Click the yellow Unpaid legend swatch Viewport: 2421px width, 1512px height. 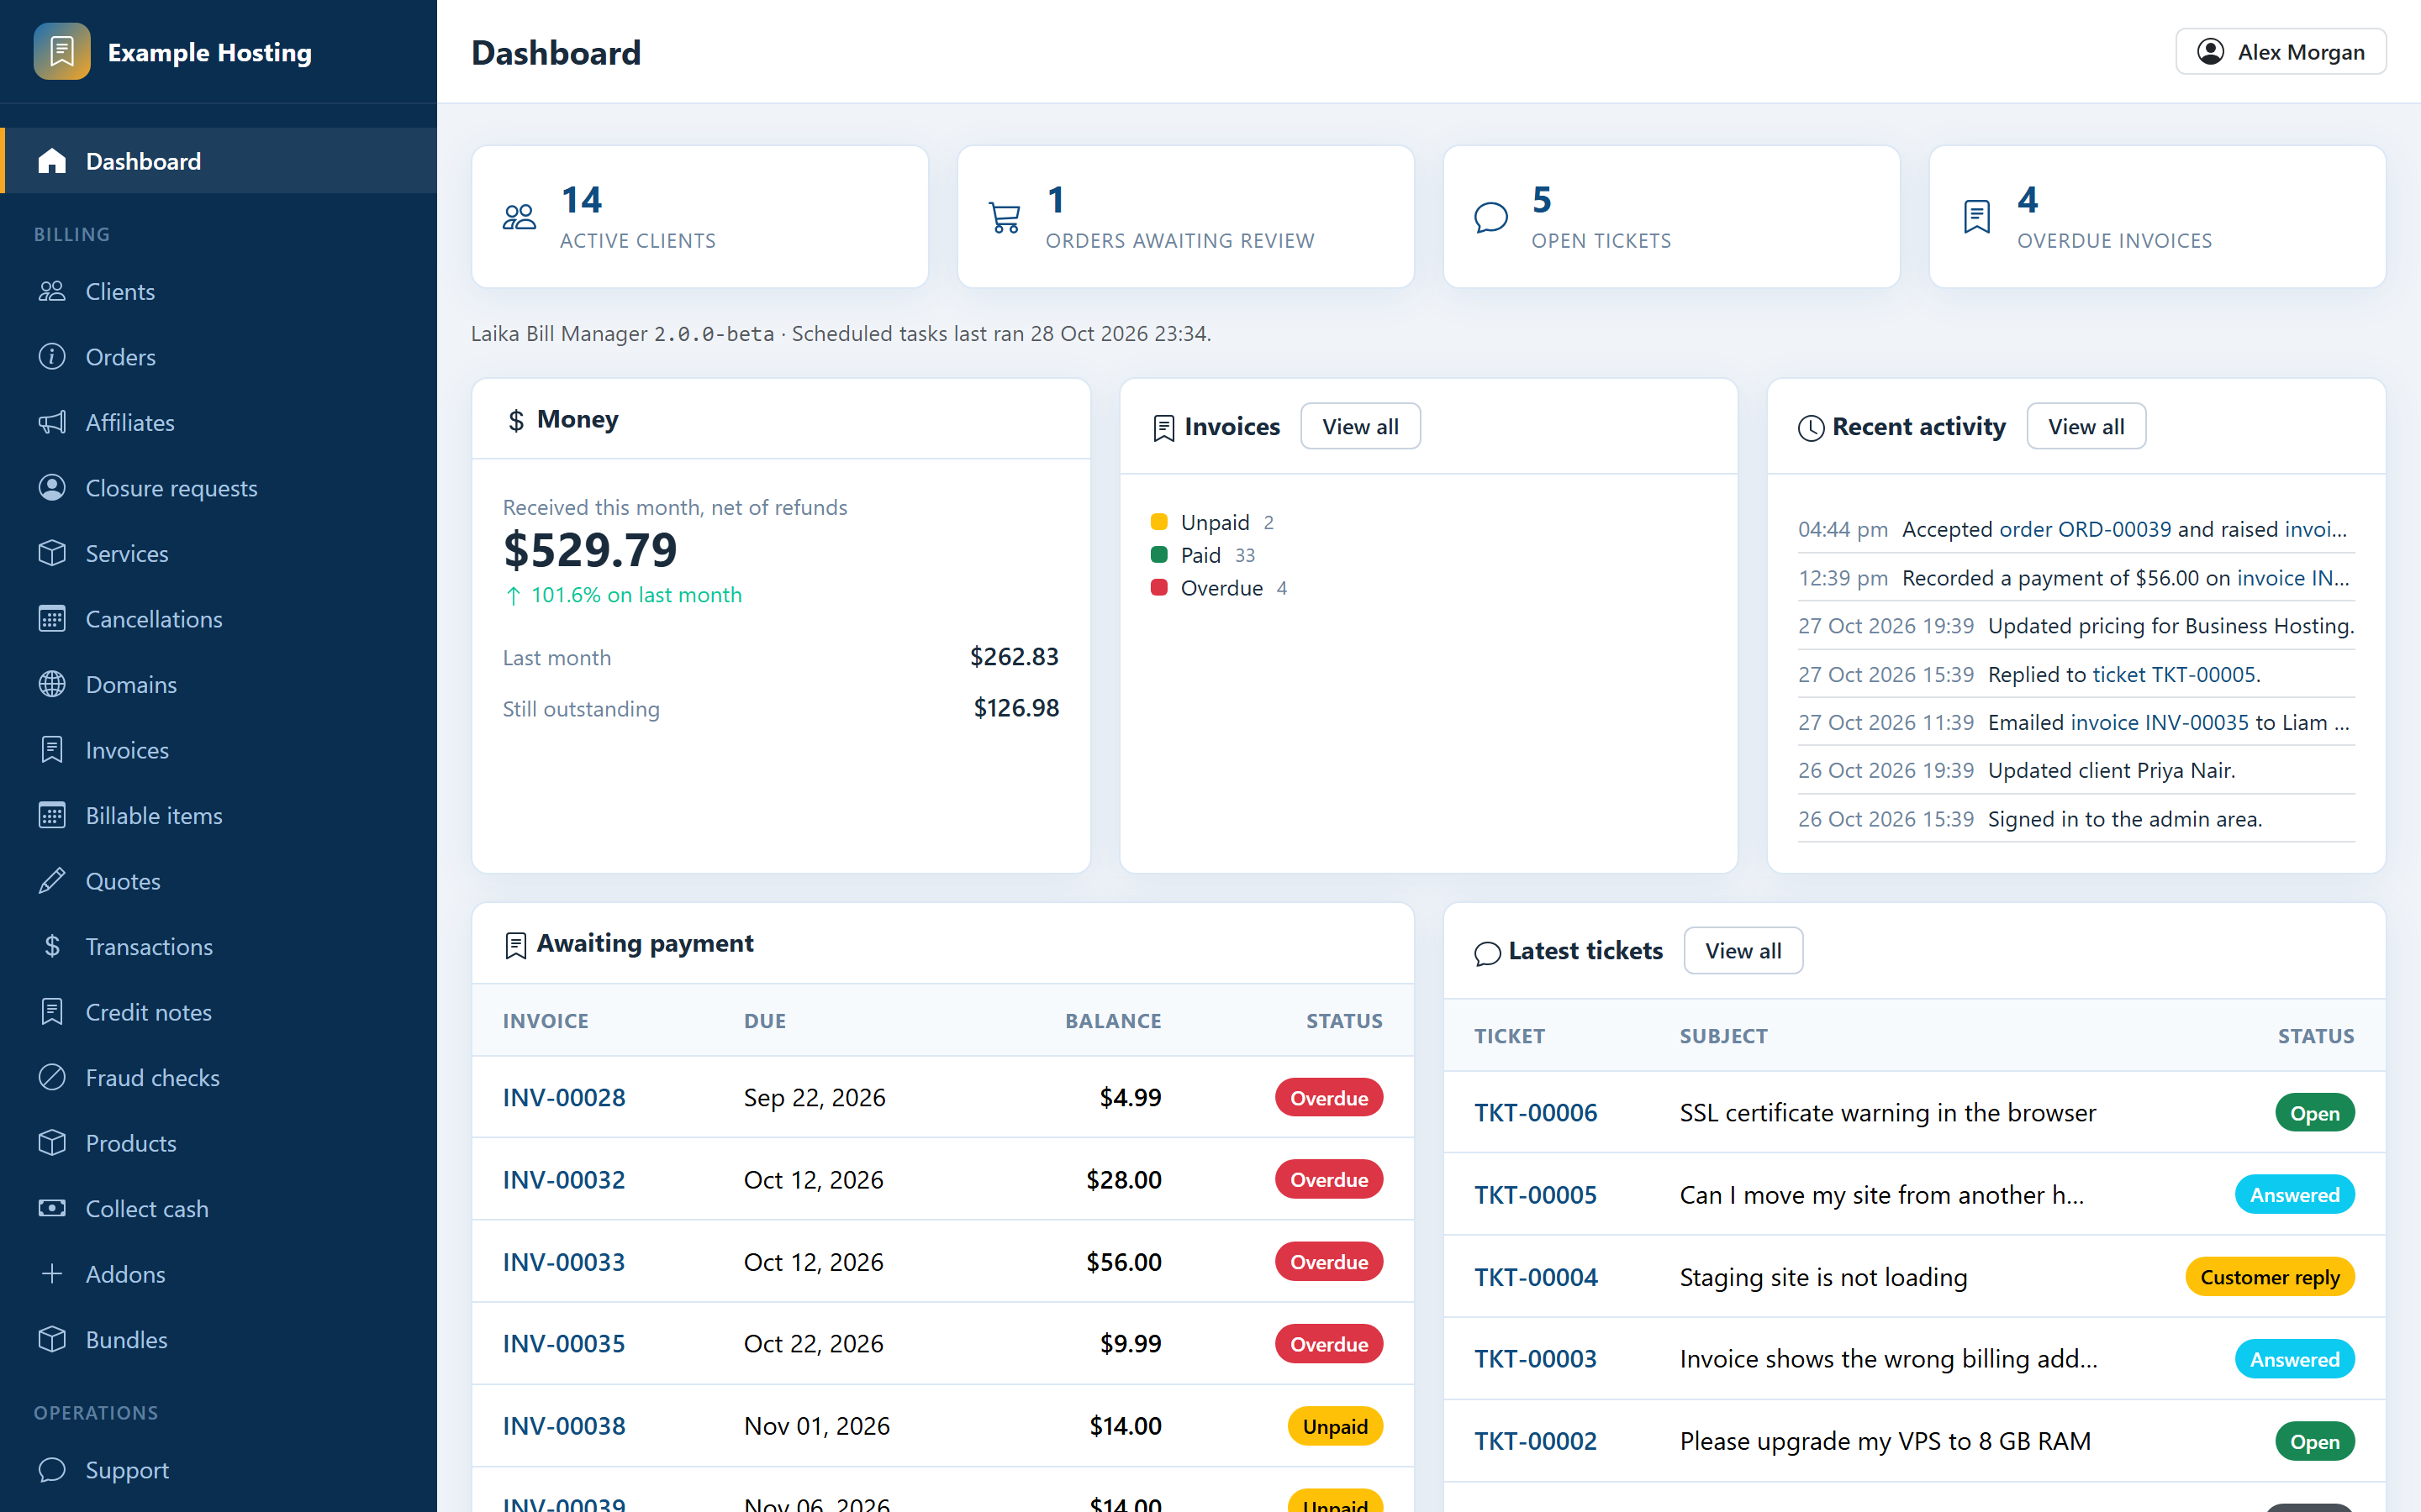1159,522
